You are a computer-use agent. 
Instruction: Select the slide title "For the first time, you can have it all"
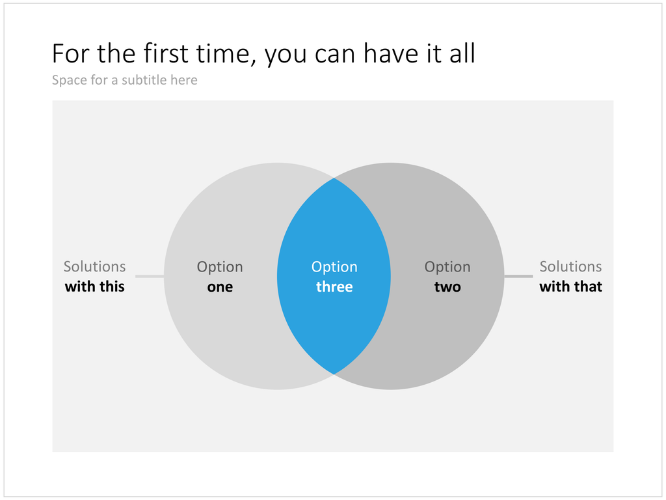pyautogui.click(x=263, y=54)
